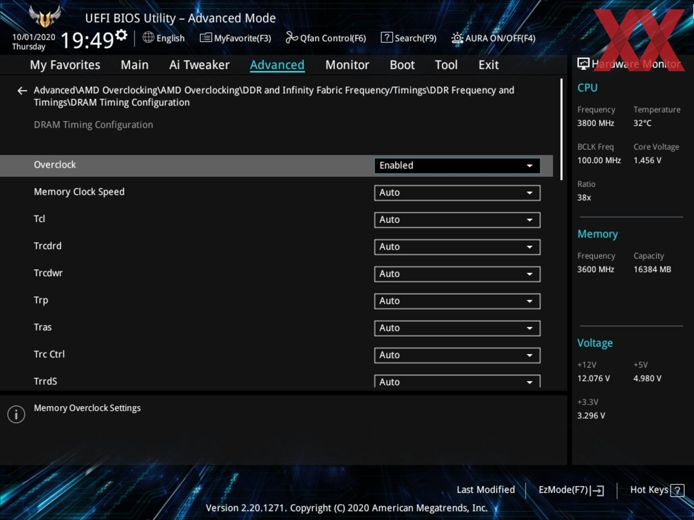694x520 pixels.
Task: Click the Hot Keys question mark icon
Action: tap(677, 490)
